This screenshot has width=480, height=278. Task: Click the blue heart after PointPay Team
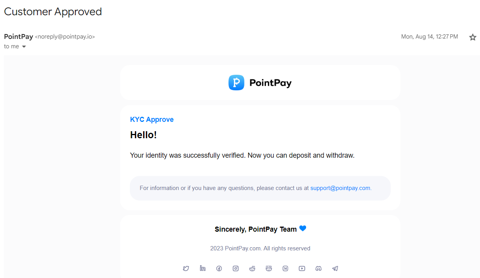point(303,229)
